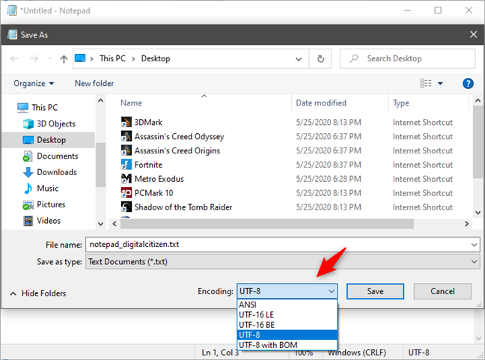Collapse navigation with Hide Folders
The width and height of the screenshot is (485, 360).
coord(38,293)
